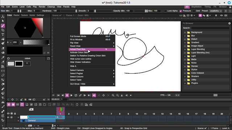Switch to the StopMotion room tab
This screenshot has width=232, height=130.
pos(196,7)
